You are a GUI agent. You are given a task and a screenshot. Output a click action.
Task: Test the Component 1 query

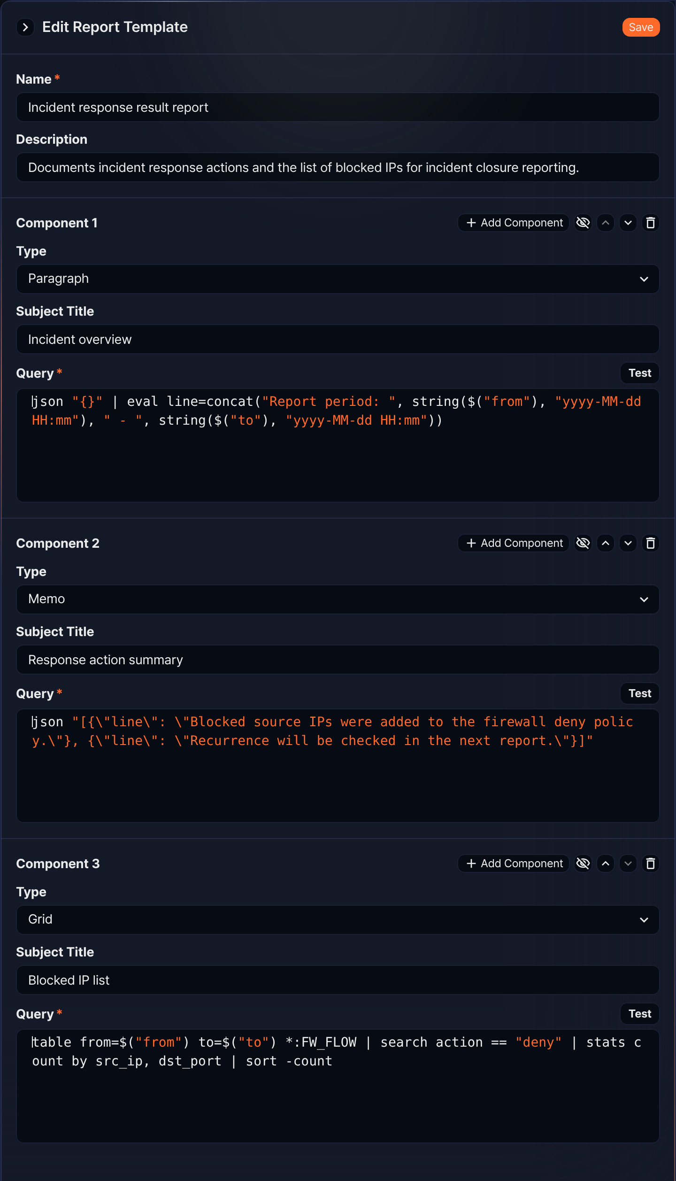pos(640,373)
